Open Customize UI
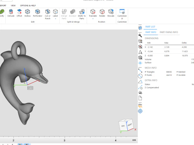 (122, 14)
